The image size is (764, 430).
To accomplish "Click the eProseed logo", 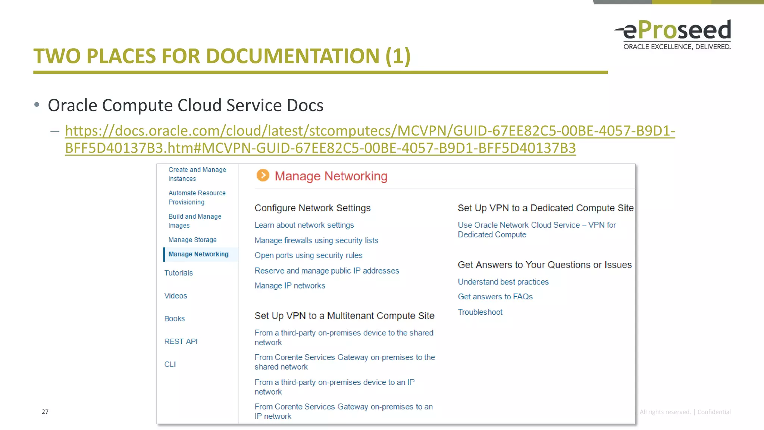I will click(673, 34).
